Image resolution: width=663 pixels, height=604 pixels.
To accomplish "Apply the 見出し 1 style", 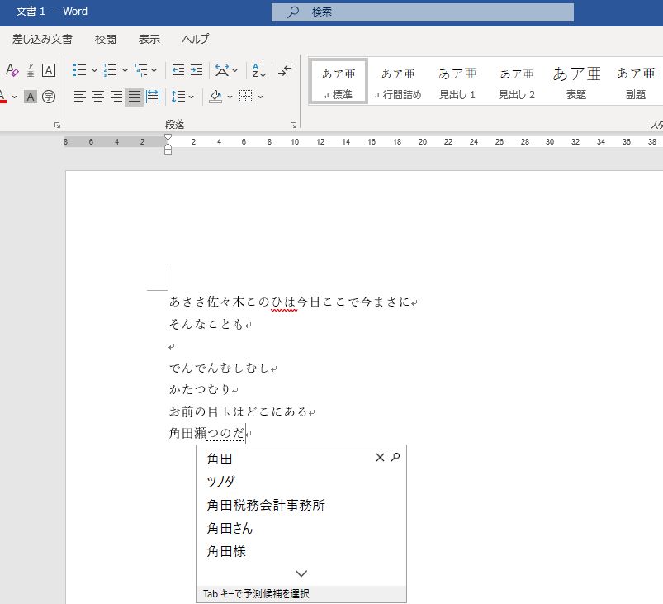I will click(457, 81).
